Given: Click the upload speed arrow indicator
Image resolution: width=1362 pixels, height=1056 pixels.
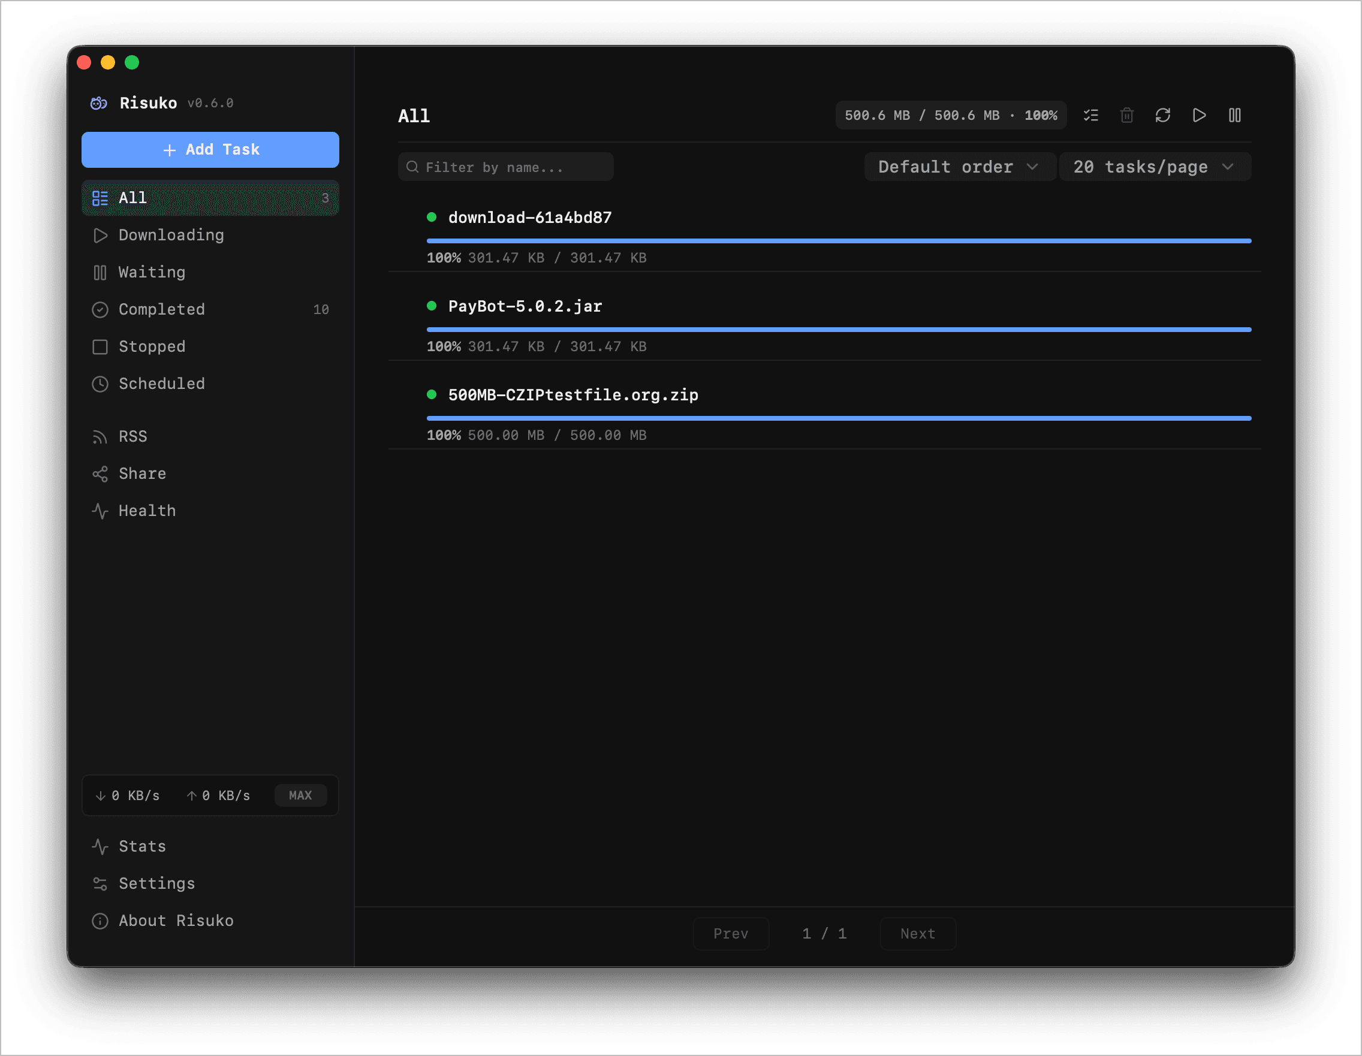Looking at the screenshot, I should (191, 795).
